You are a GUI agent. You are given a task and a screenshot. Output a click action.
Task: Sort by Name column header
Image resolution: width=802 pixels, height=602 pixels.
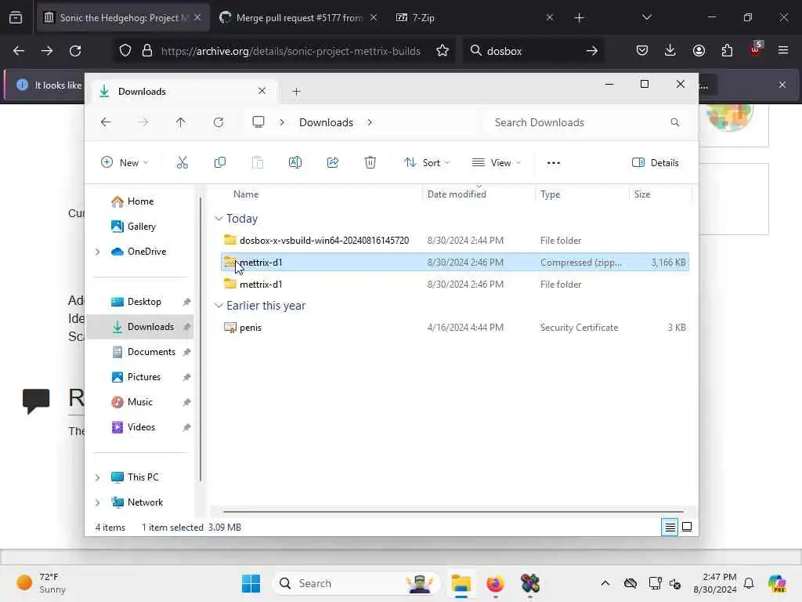click(x=245, y=194)
